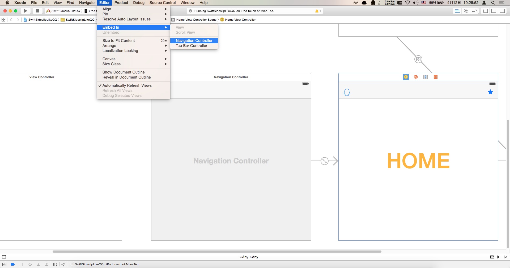Viewport: 510px width, 268px height.
Task: Select the root view controller segue circle
Action: tap(325, 161)
